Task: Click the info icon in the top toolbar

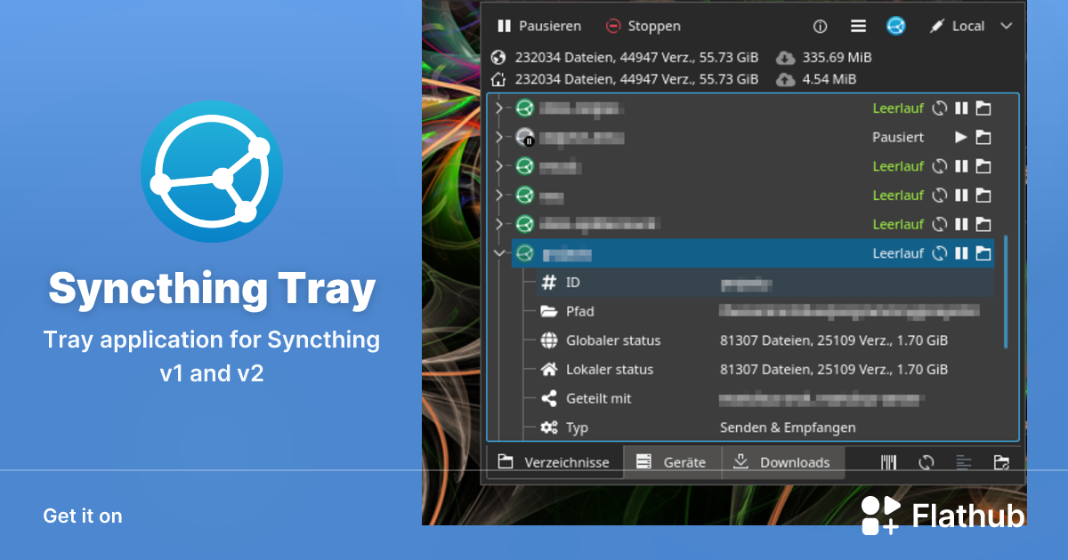Action: pos(819,26)
